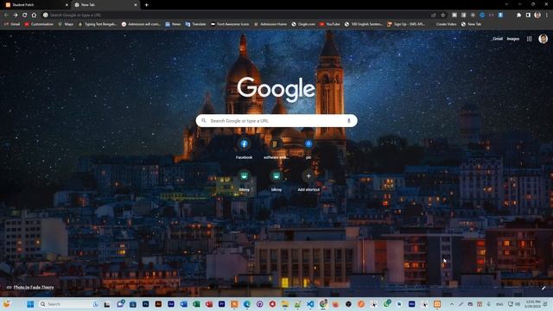This screenshot has height=311, width=553.
Task: Open the Translate bookmark
Action: click(196, 24)
